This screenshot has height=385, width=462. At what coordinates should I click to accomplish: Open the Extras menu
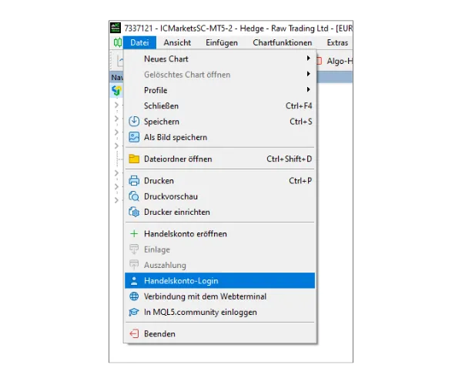(336, 43)
